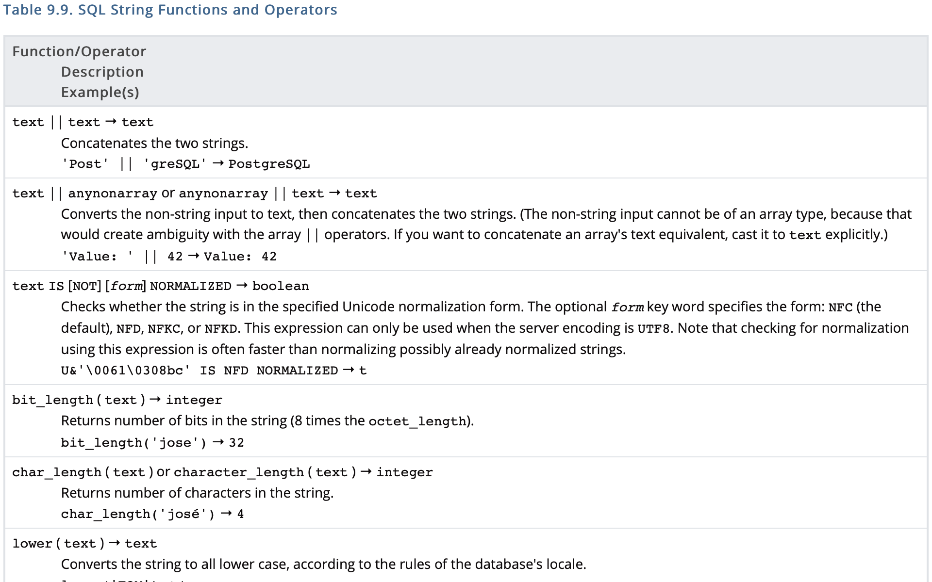Click the Description header label
This screenshot has height=582, width=932.
coord(102,72)
